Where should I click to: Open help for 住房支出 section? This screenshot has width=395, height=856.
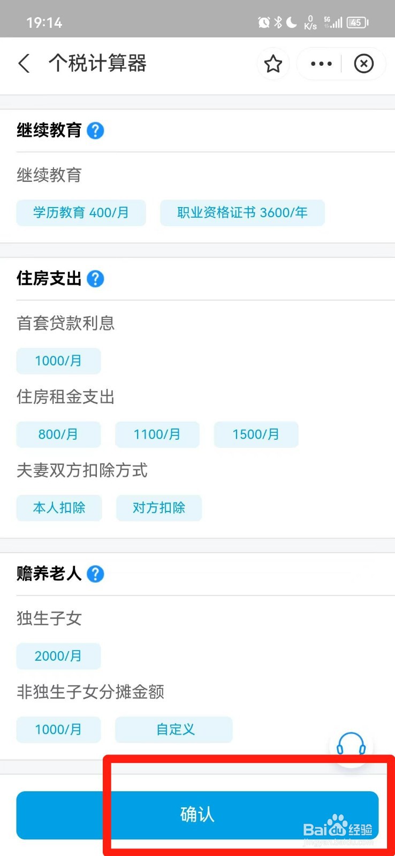[x=95, y=279]
